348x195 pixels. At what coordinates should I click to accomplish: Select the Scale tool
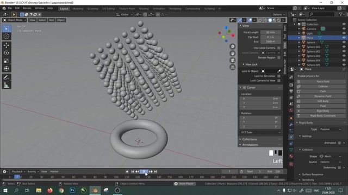[7, 61]
